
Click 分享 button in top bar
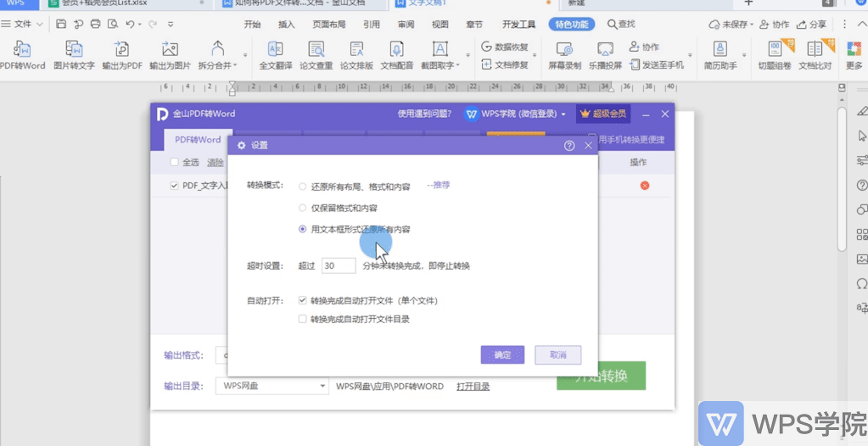(x=811, y=25)
